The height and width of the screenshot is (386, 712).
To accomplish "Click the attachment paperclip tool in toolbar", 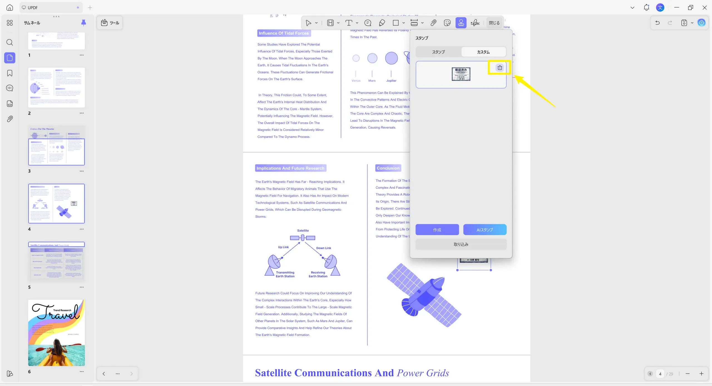I will click(433, 23).
